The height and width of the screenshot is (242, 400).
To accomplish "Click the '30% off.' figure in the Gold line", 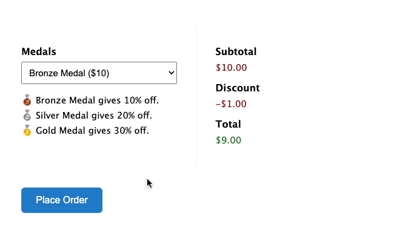I will (132, 131).
